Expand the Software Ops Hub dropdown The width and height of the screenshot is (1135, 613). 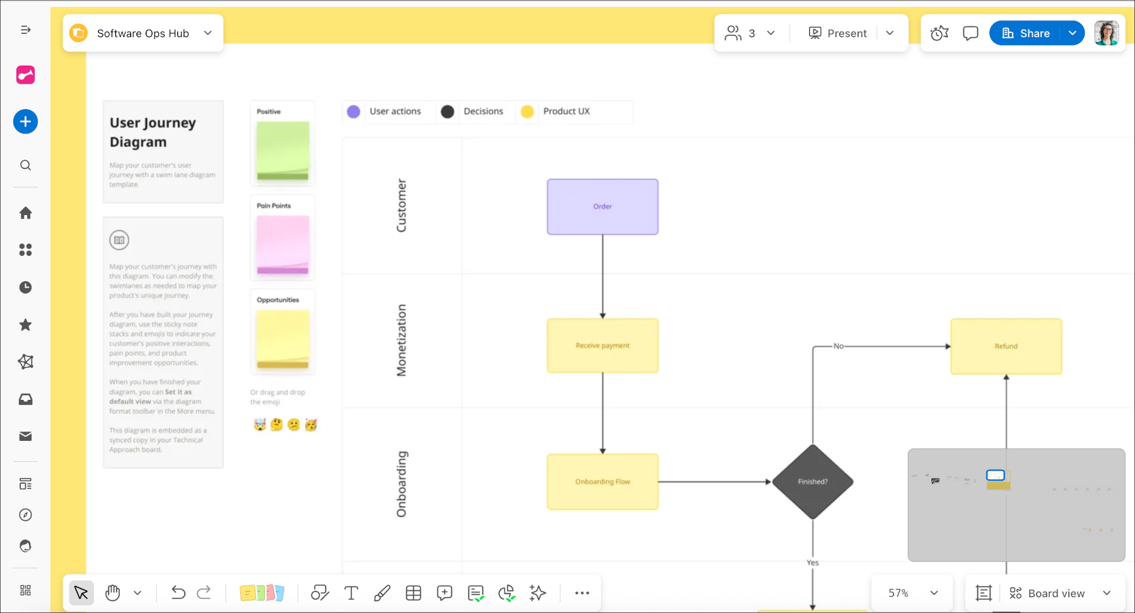pyautogui.click(x=208, y=33)
